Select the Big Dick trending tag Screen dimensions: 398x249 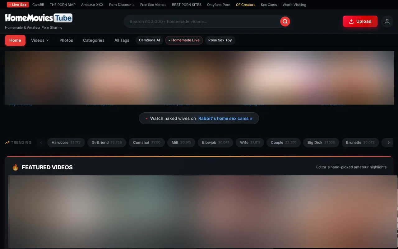click(x=321, y=143)
